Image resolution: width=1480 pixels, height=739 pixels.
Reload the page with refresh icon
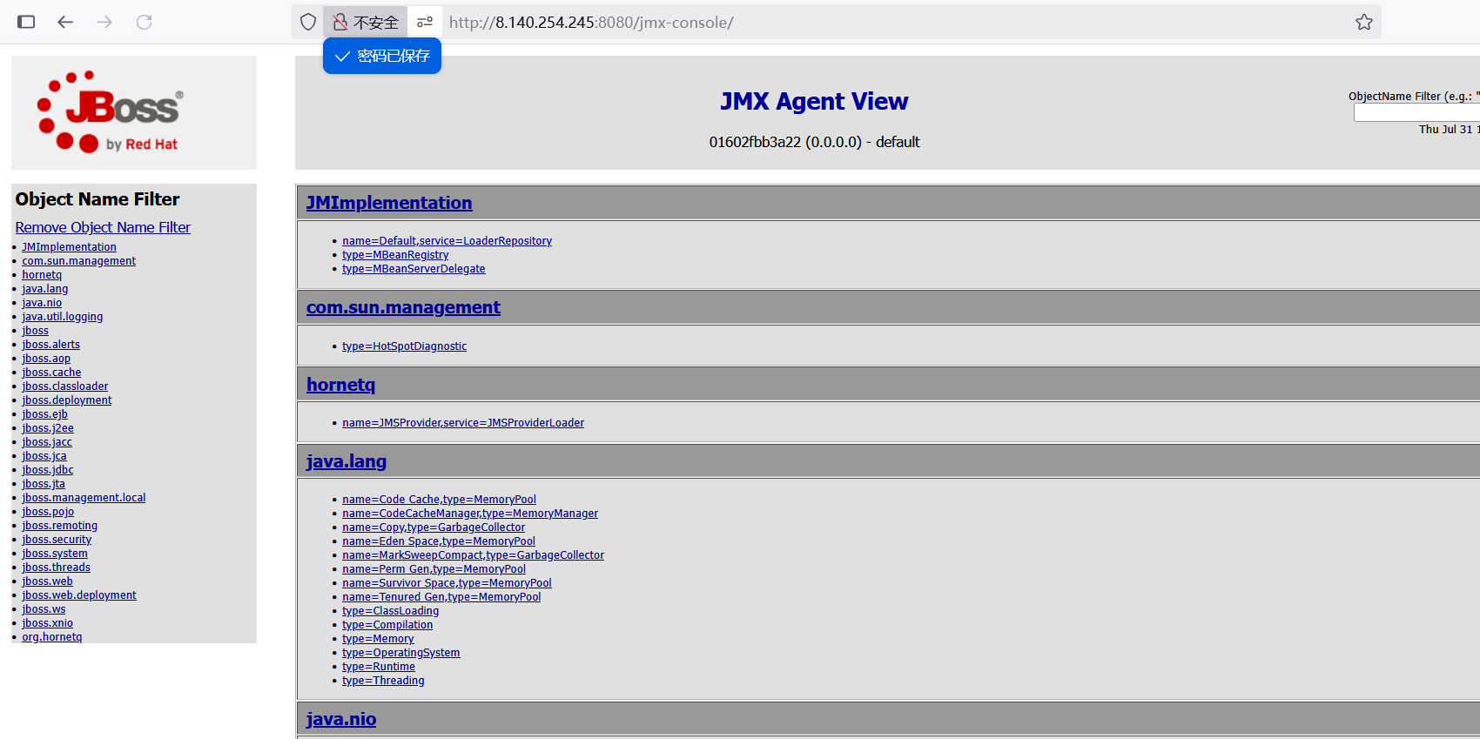[145, 22]
